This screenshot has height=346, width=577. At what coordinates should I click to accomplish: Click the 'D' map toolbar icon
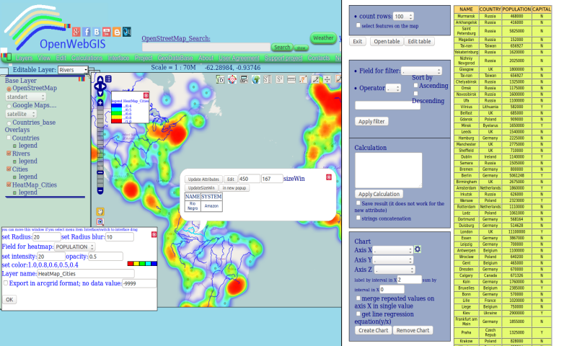pyautogui.click(x=220, y=79)
